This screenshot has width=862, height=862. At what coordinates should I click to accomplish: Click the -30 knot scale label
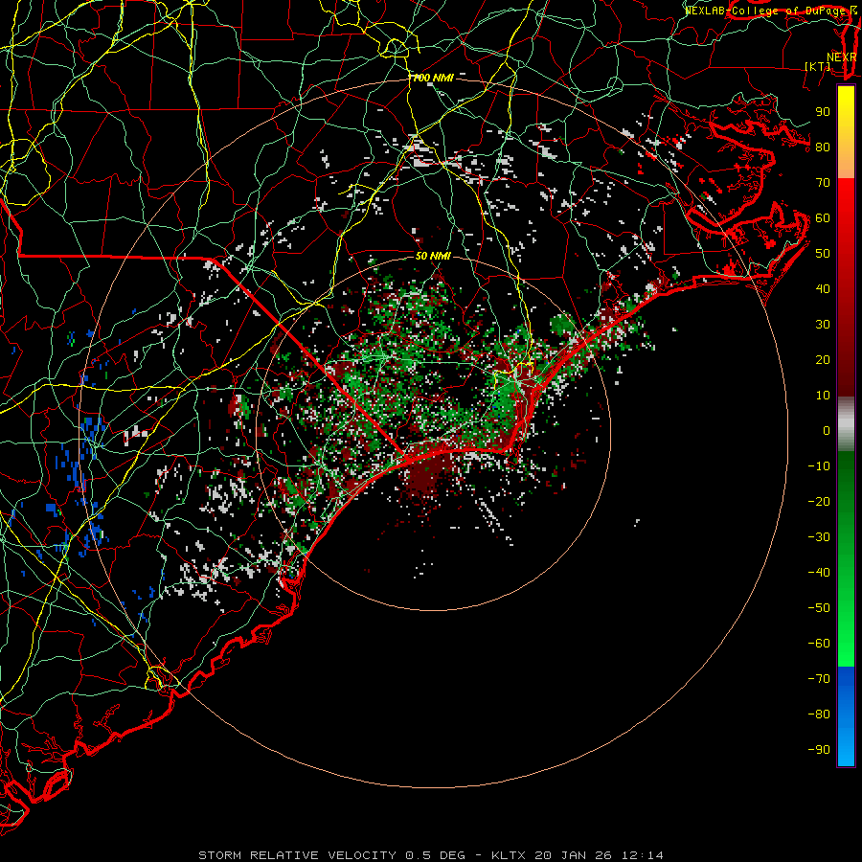819,537
